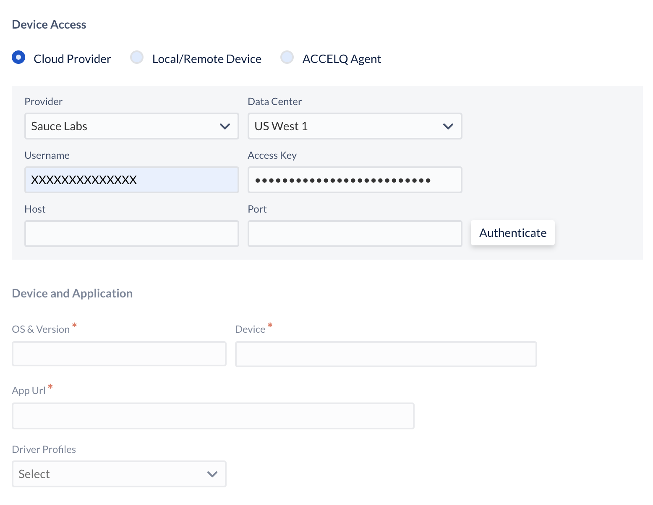Click the App Url label

[x=29, y=391]
